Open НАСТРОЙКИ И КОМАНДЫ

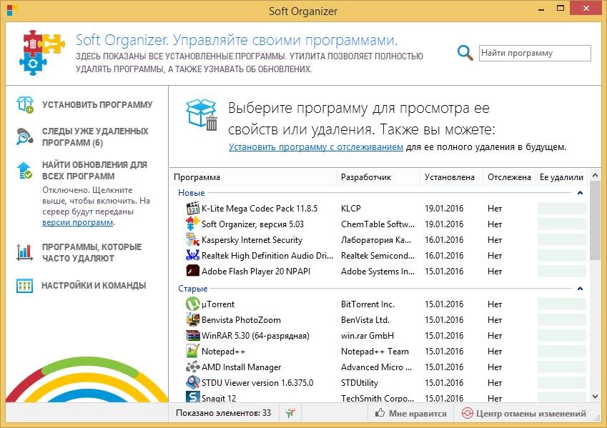tap(94, 286)
